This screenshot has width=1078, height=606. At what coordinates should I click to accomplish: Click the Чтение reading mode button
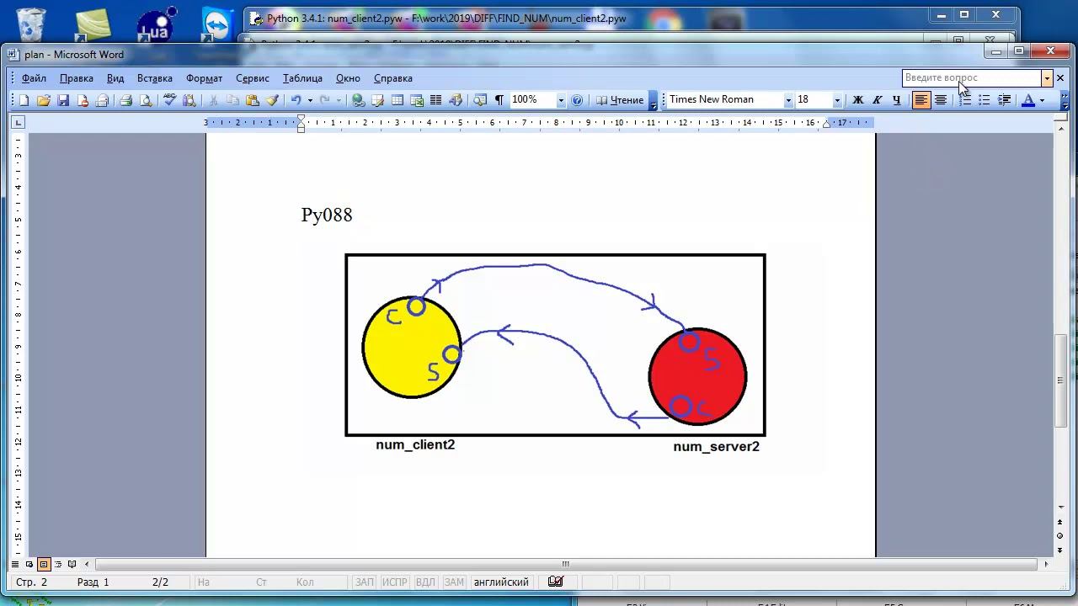tap(620, 100)
